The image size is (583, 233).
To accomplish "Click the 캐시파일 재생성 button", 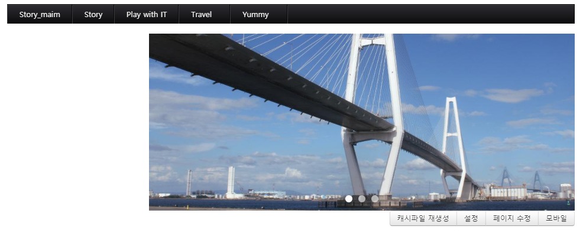I will tap(423, 218).
